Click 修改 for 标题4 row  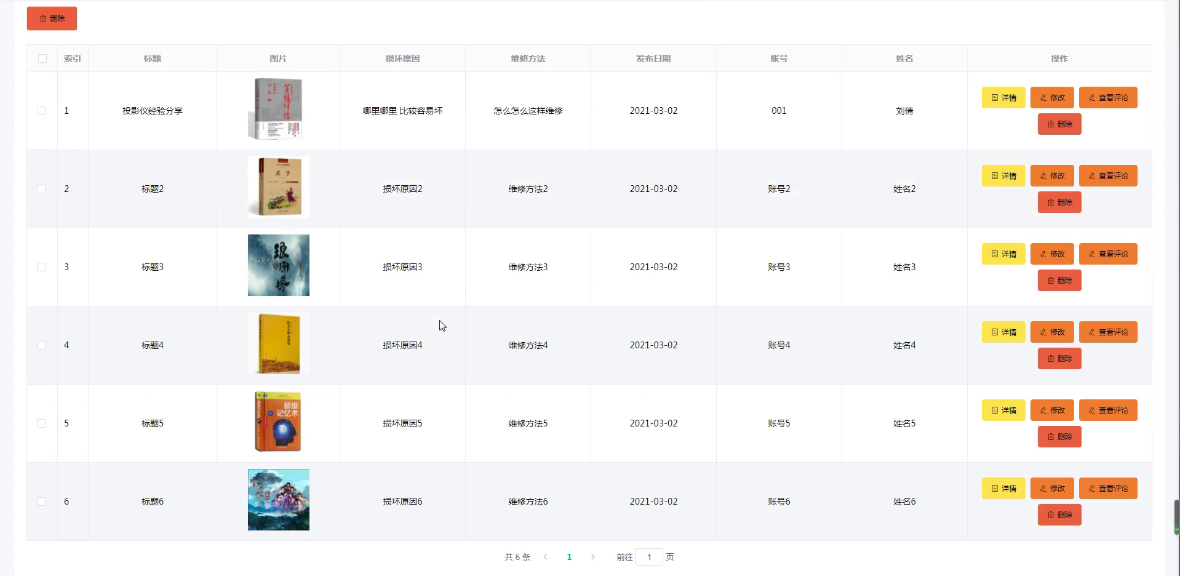coord(1052,332)
